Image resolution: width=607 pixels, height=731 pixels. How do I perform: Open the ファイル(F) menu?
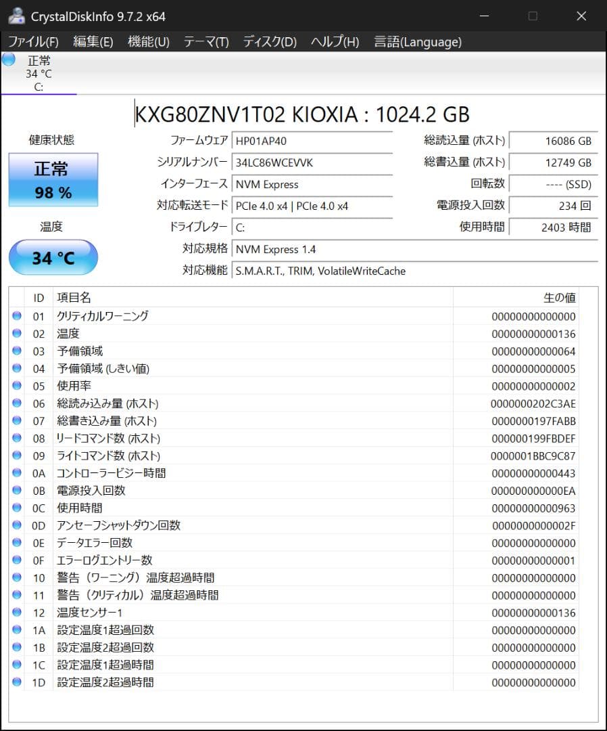coord(30,41)
